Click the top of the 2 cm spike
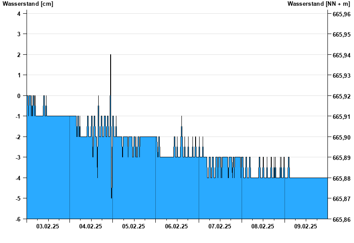 point(110,55)
